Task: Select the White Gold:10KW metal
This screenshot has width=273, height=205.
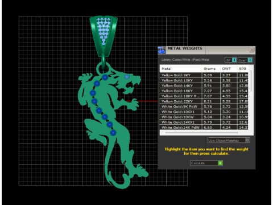Action: [204, 117]
